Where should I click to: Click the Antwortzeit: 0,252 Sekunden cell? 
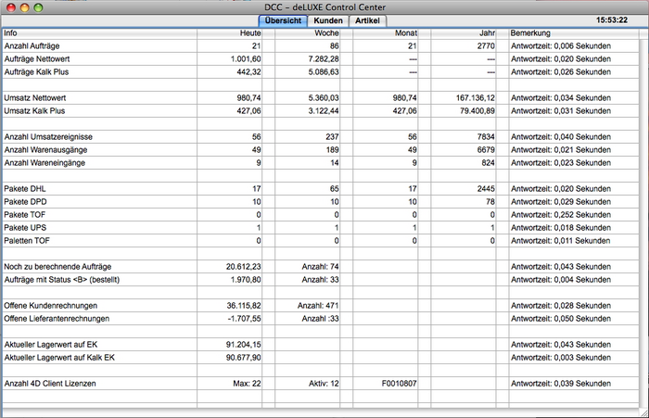pyautogui.click(x=561, y=214)
